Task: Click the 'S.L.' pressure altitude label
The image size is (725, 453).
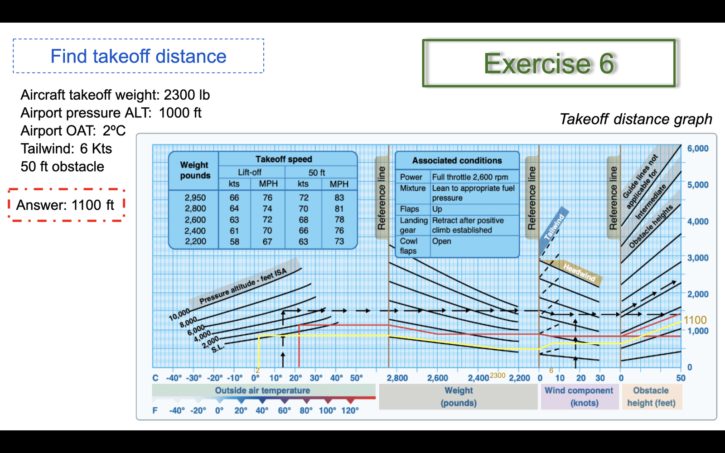Action: pos(217,348)
